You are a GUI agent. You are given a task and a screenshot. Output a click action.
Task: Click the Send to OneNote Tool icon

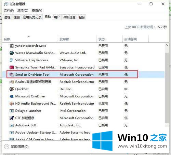point(12,75)
